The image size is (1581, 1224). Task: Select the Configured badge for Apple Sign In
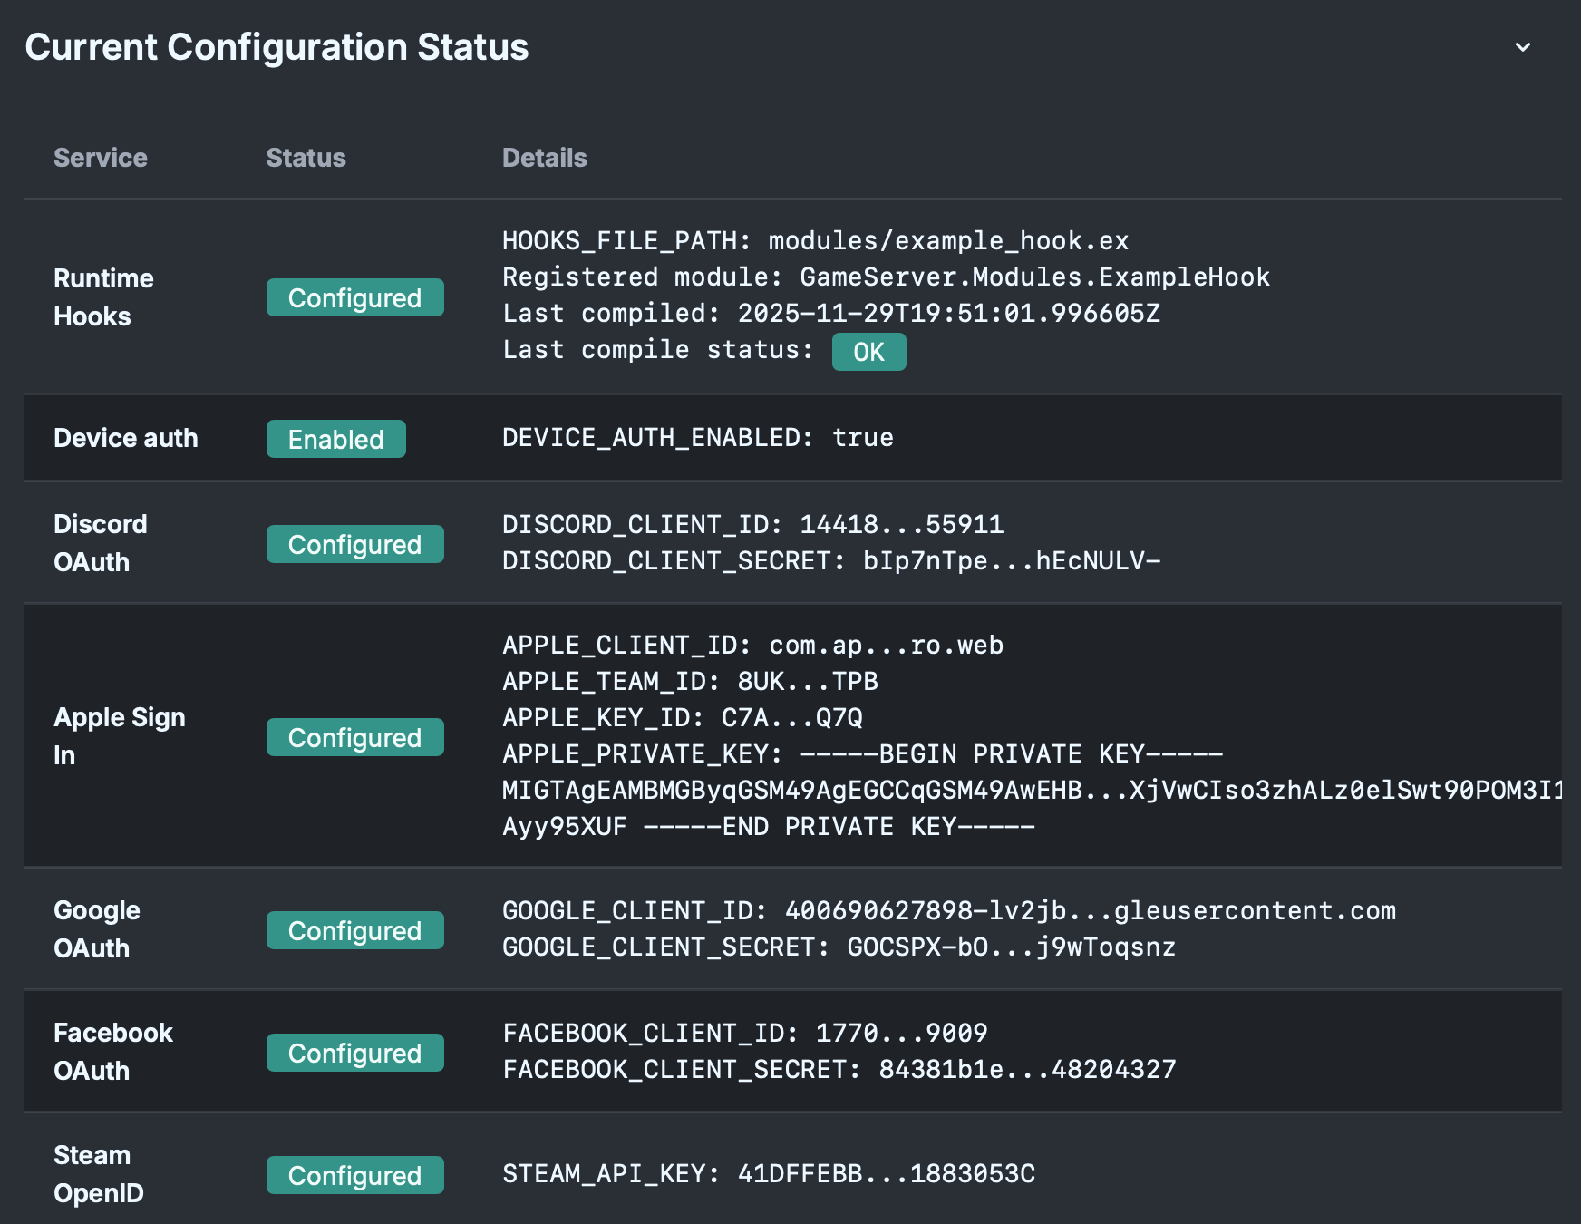[354, 738]
